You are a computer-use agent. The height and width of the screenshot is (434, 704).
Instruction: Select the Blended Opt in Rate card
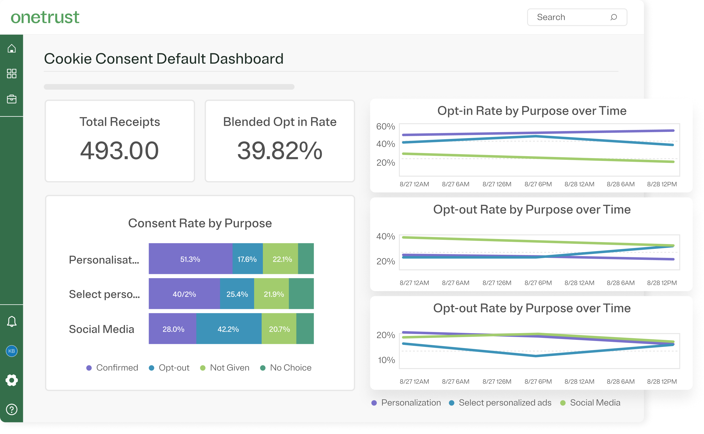280,141
